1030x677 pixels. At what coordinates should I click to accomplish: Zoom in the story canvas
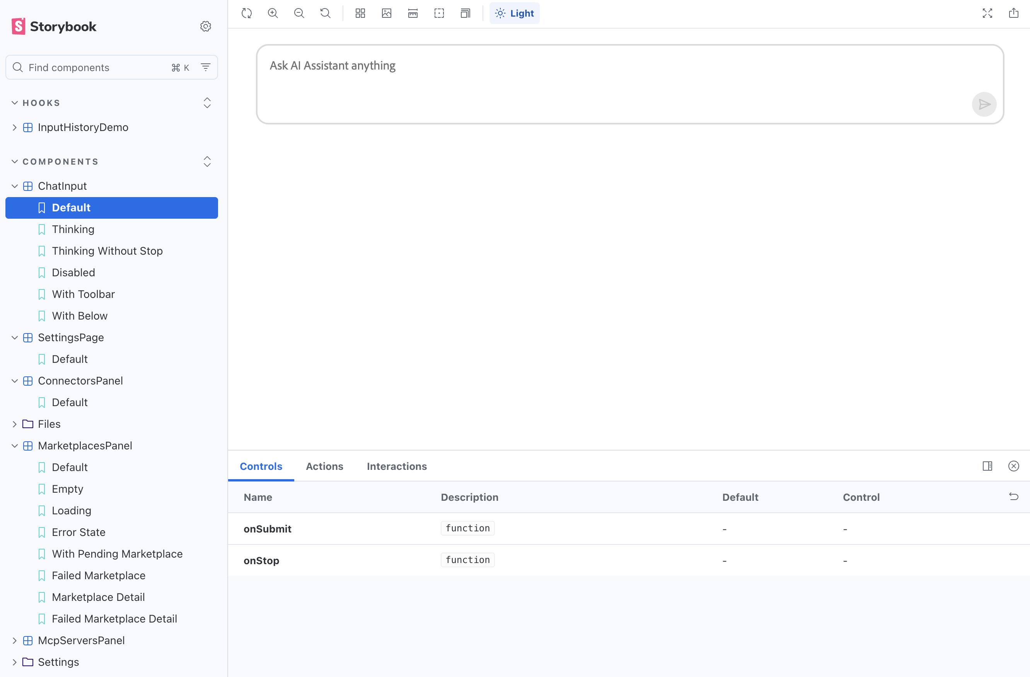tap(273, 14)
